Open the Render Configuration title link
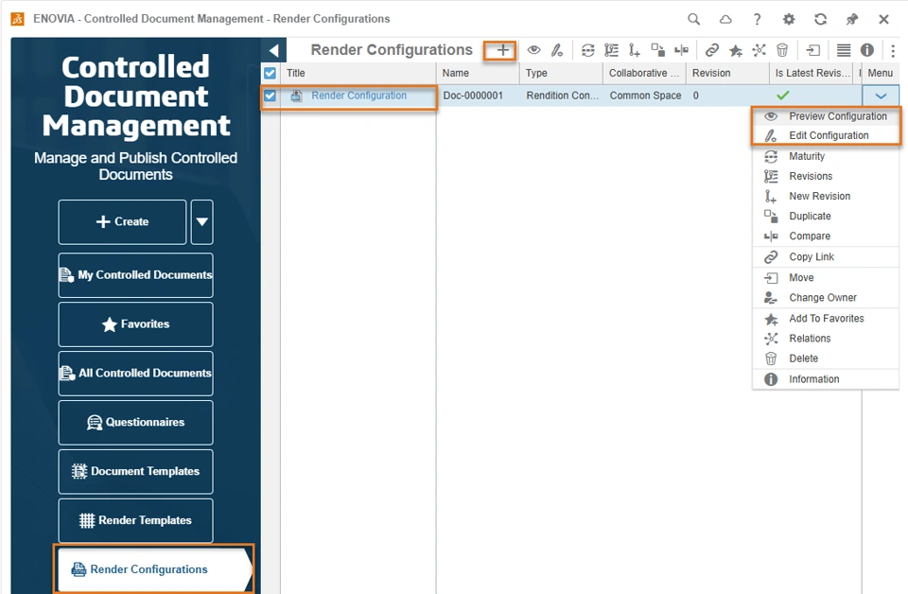 [359, 96]
